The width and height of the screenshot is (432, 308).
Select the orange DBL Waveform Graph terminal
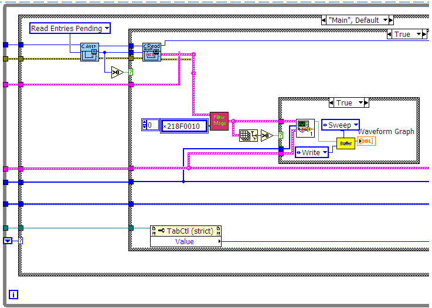pos(366,141)
